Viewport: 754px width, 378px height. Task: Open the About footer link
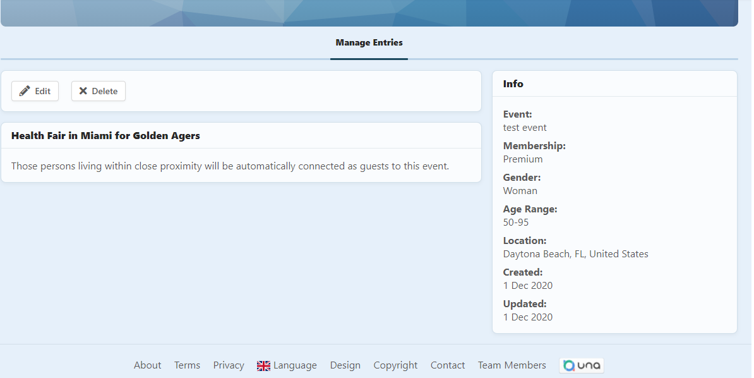tap(147, 365)
